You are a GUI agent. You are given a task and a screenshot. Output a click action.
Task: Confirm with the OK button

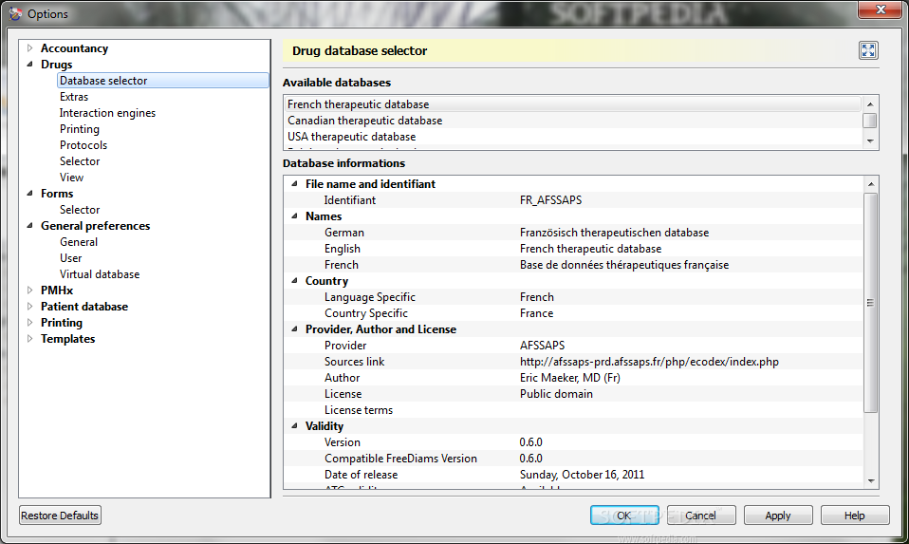[x=624, y=516]
